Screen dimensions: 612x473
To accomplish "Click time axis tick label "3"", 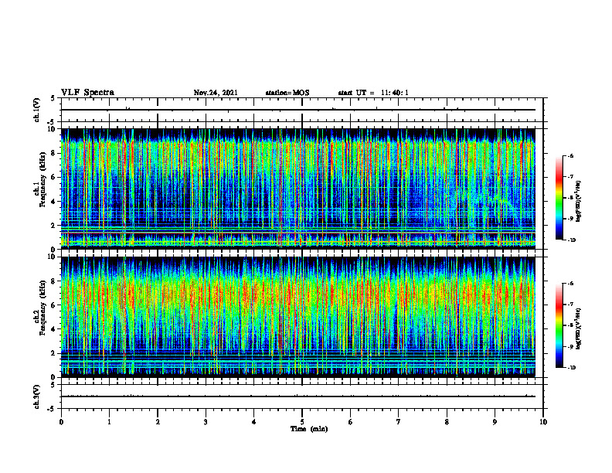I will pos(206,422).
